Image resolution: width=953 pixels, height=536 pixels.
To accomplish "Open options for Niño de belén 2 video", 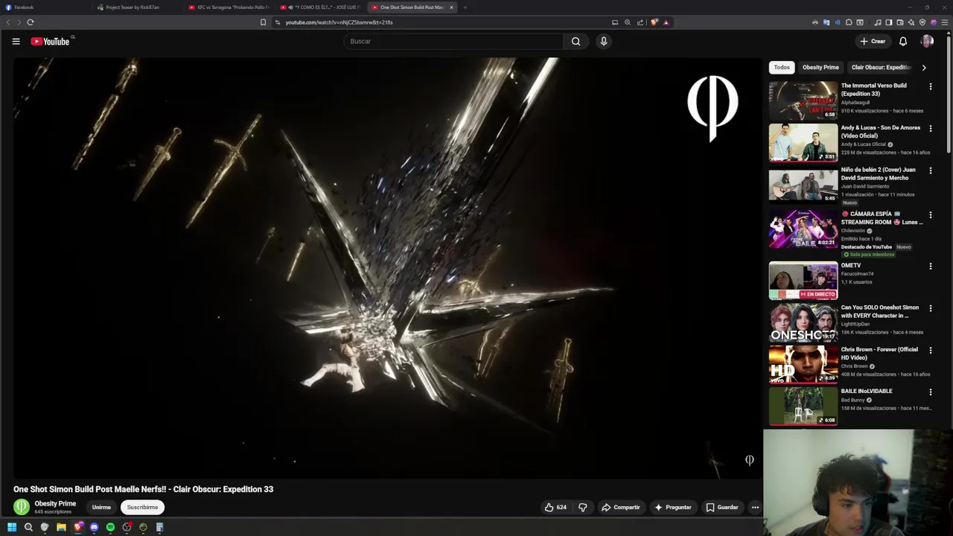I will coord(930,171).
